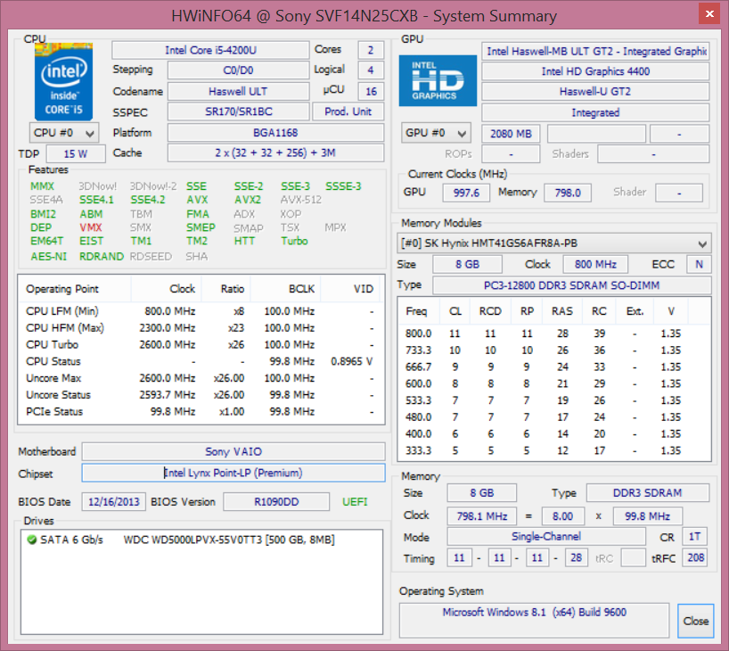Click the logical processors count field
Image resolution: width=729 pixels, height=651 pixels.
(x=371, y=70)
